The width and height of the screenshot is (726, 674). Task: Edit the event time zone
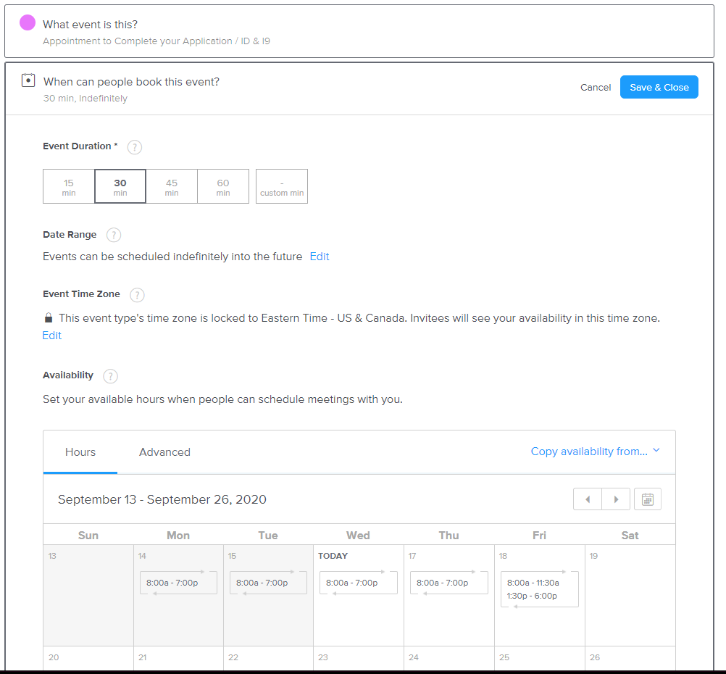(52, 336)
